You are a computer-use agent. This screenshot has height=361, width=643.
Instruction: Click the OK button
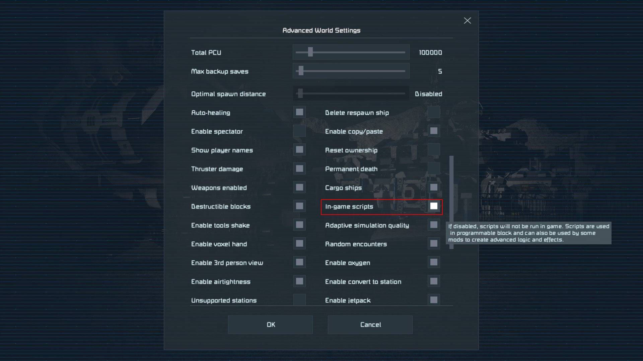click(270, 325)
